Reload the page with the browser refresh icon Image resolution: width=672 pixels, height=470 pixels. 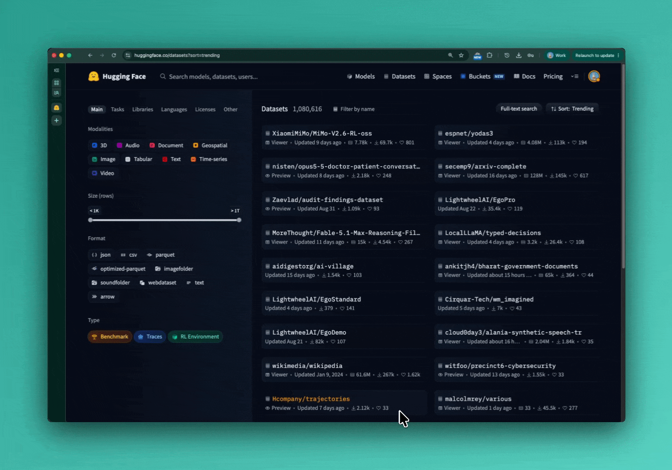[114, 55]
